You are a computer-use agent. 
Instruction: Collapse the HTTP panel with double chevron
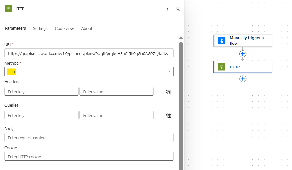tap(178, 9)
